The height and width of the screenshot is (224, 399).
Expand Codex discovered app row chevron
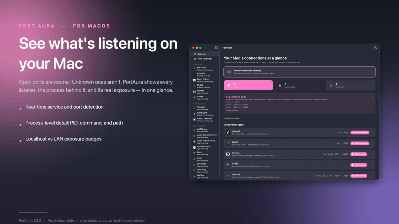(x=373, y=165)
